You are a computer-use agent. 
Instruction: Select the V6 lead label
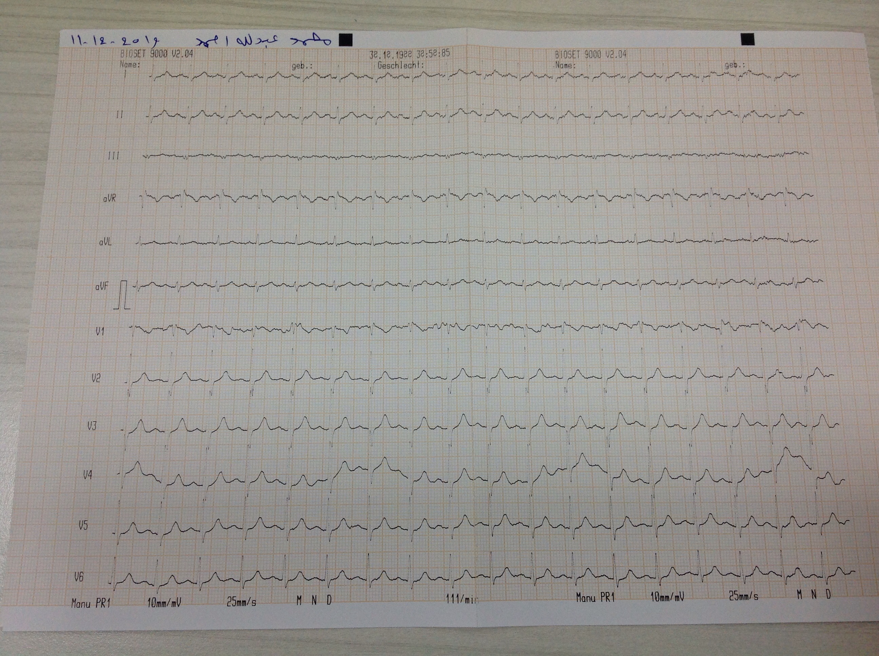click(x=79, y=577)
